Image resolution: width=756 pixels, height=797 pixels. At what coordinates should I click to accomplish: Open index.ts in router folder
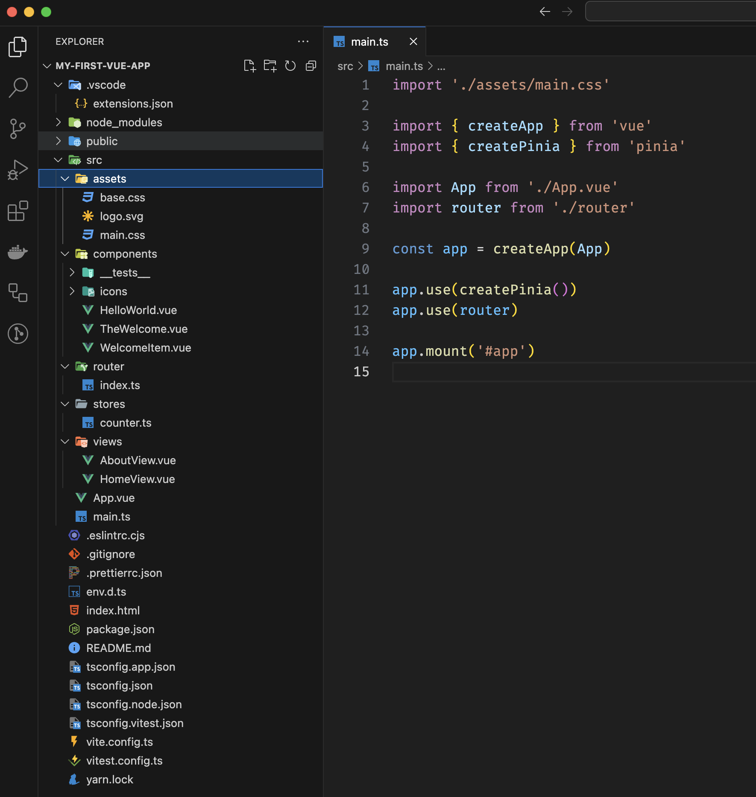pos(181,385)
